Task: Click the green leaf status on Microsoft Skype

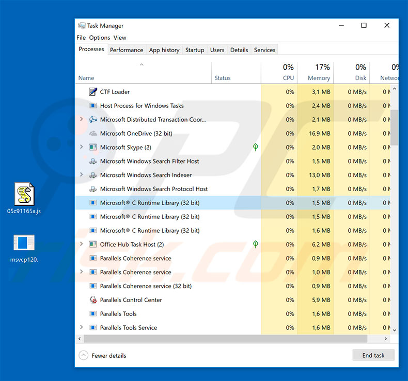Action: click(256, 147)
